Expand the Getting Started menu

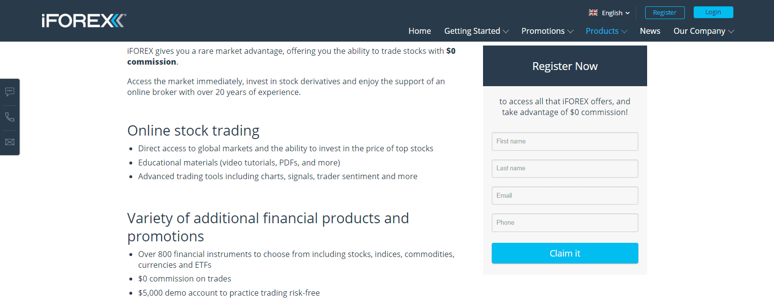476,31
